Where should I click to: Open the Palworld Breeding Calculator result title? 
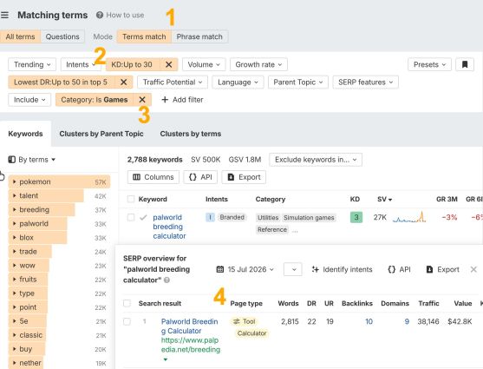(x=189, y=326)
